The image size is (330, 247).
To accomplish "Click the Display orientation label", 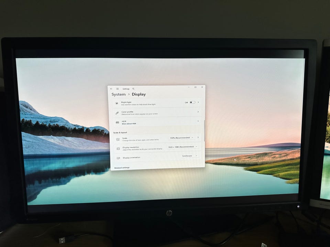I will 132,157.
